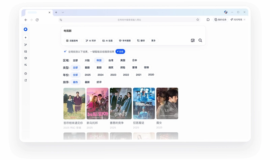The image size is (270, 160).
Task: Open translate icon in left sidebar
Action: (26, 65)
